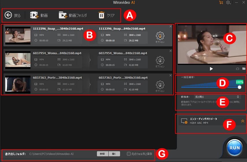Click the back arrow 戻る icon
The width and height of the screenshot is (247, 162).
pos(8,15)
